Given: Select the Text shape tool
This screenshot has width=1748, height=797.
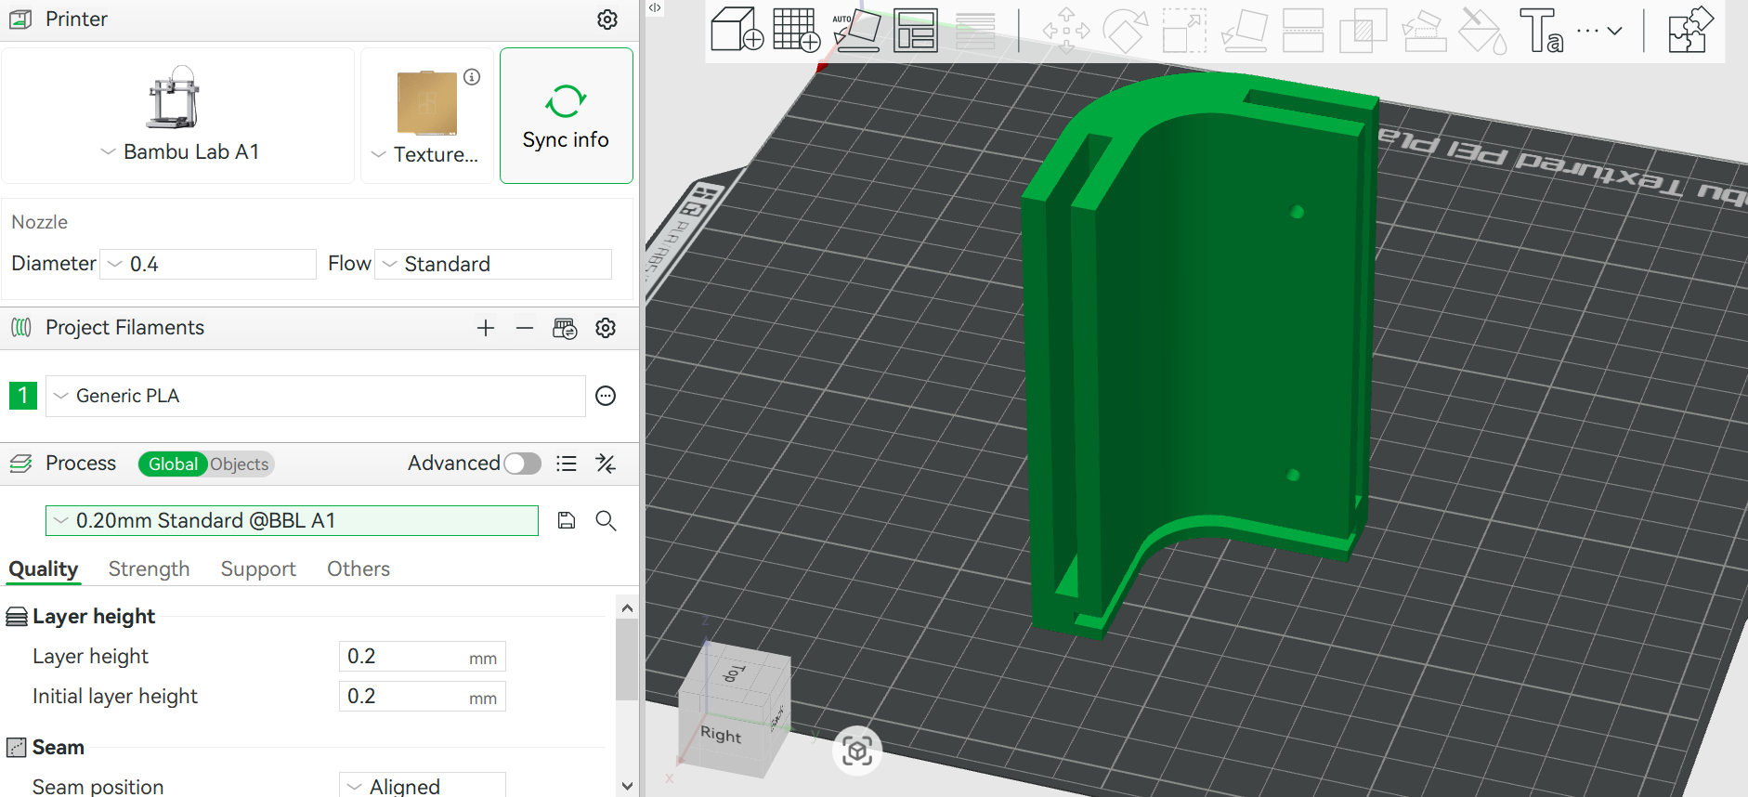Looking at the screenshot, I should point(1542,30).
